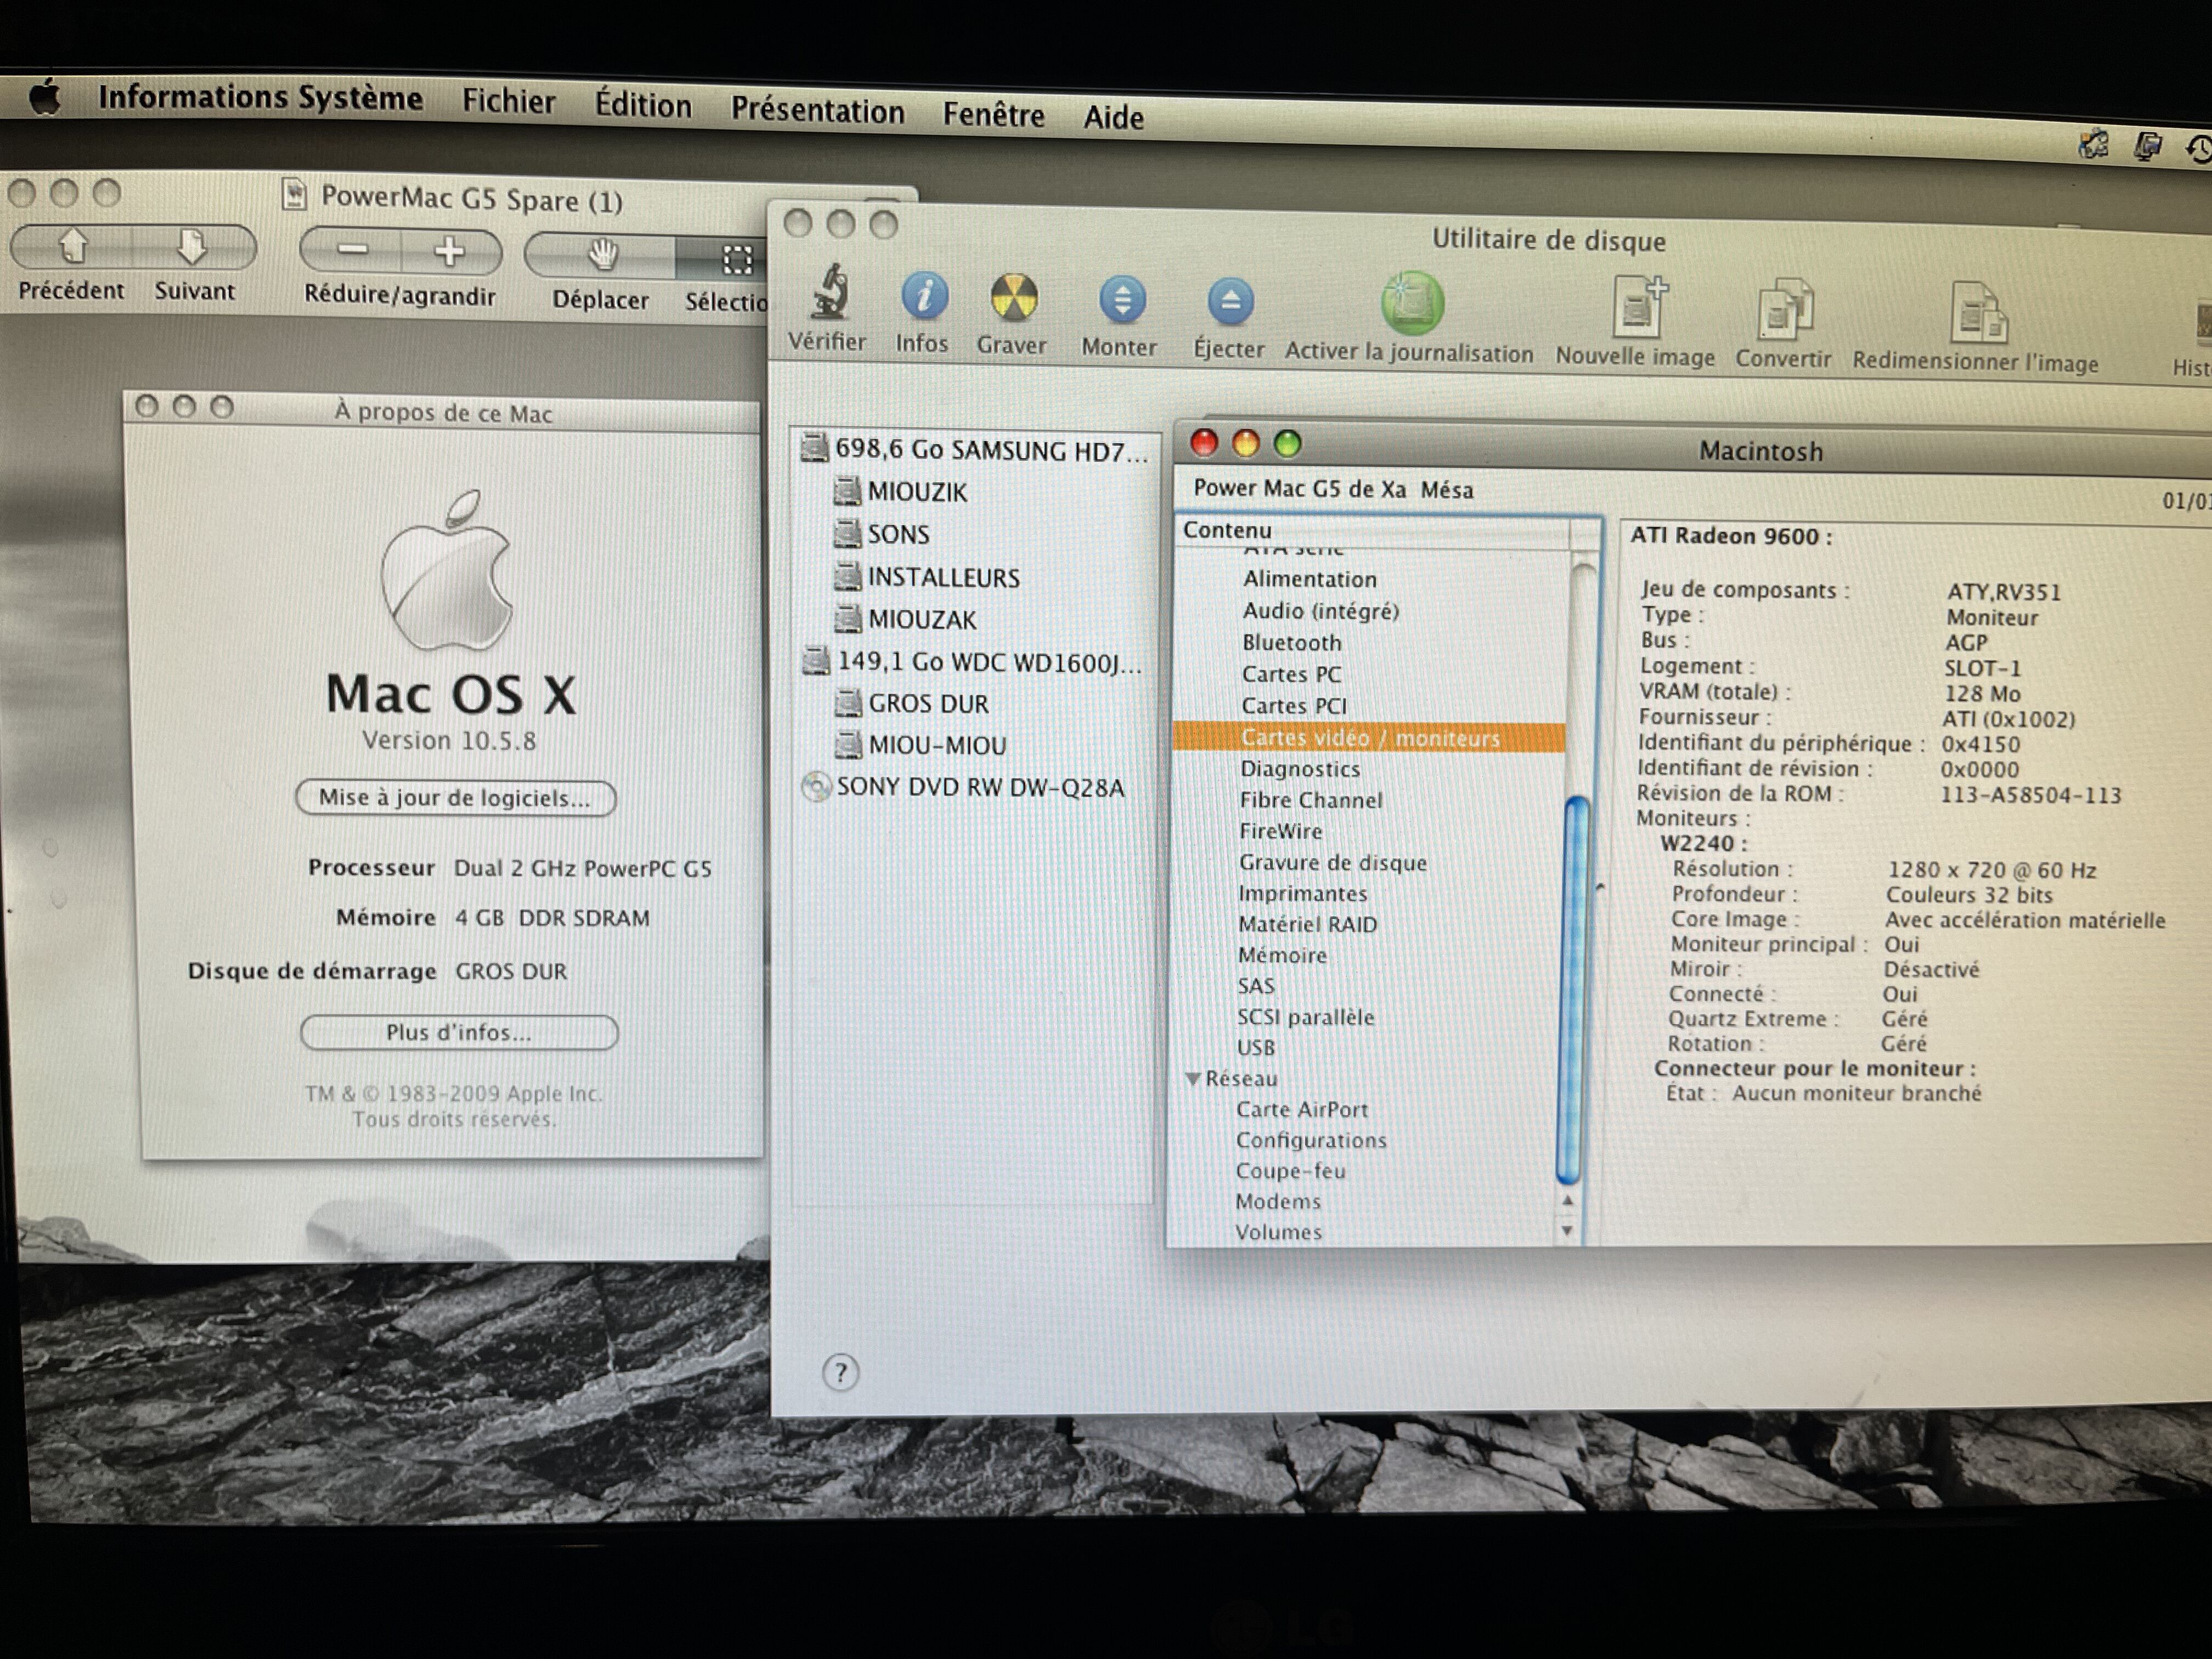Select the SONY DVD RW drive
The image size is (2212, 1659).
pos(979,788)
